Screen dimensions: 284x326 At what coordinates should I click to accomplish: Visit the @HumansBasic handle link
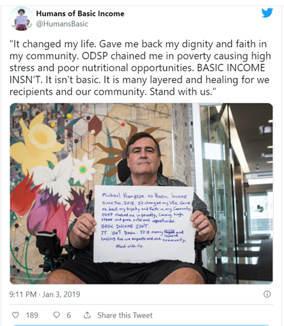(x=62, y=24)
